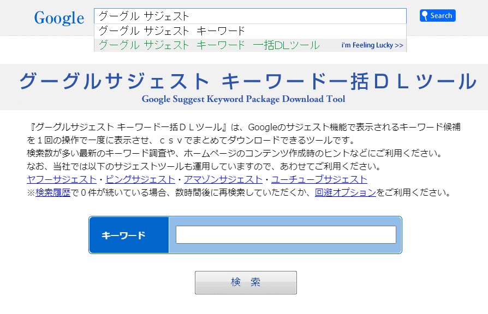The image size is (488, 314).
Task: Click the Google logo in the banner
Action: coord(59,18)
